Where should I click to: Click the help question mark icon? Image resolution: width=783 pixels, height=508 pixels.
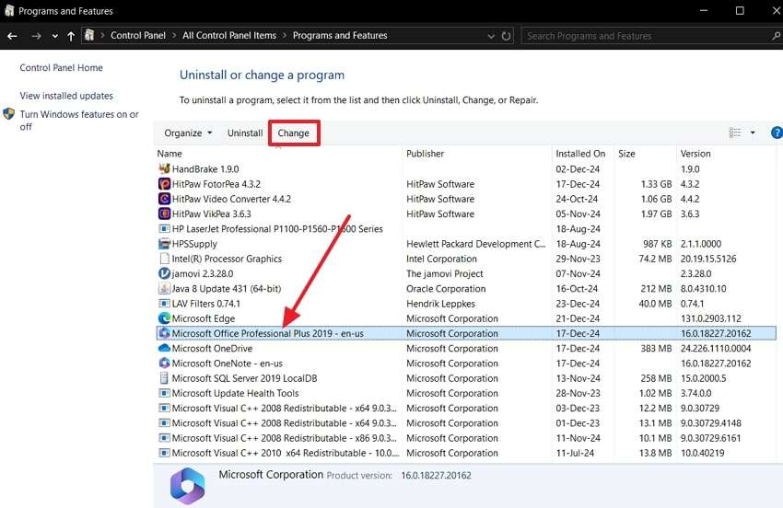coord(777,133)
